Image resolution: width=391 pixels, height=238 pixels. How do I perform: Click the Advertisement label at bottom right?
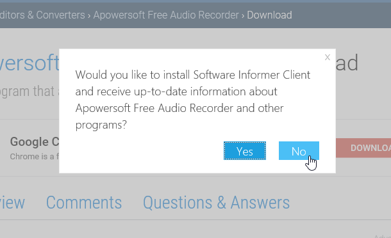point(383,236)
